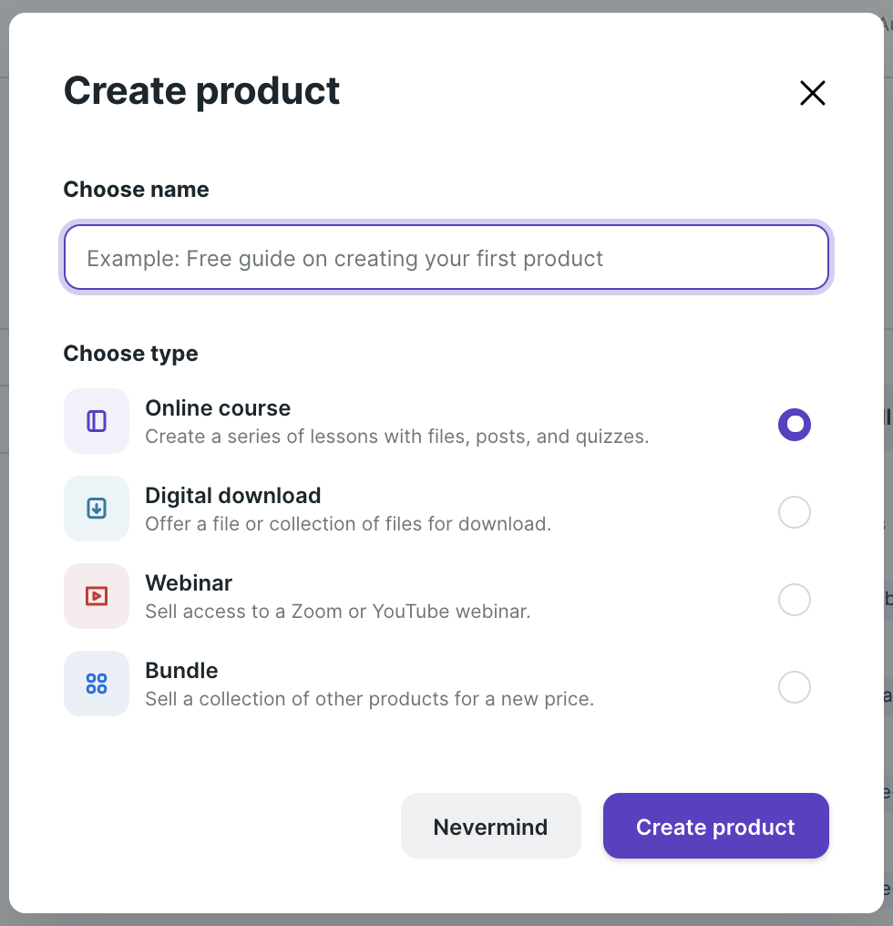This screenshot has height=926, width=893.
Task: Click the Webinar label text
Action: 189,582
